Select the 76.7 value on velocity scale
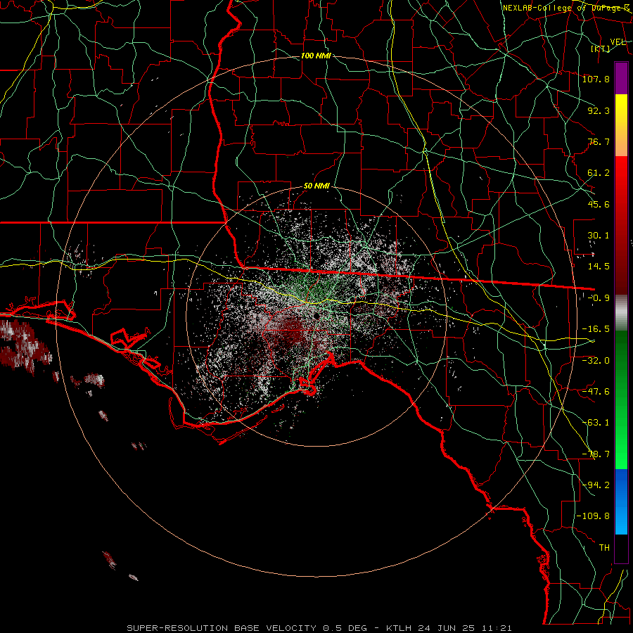The height and width of the screenshot is (633, 633). click(599, 141)
